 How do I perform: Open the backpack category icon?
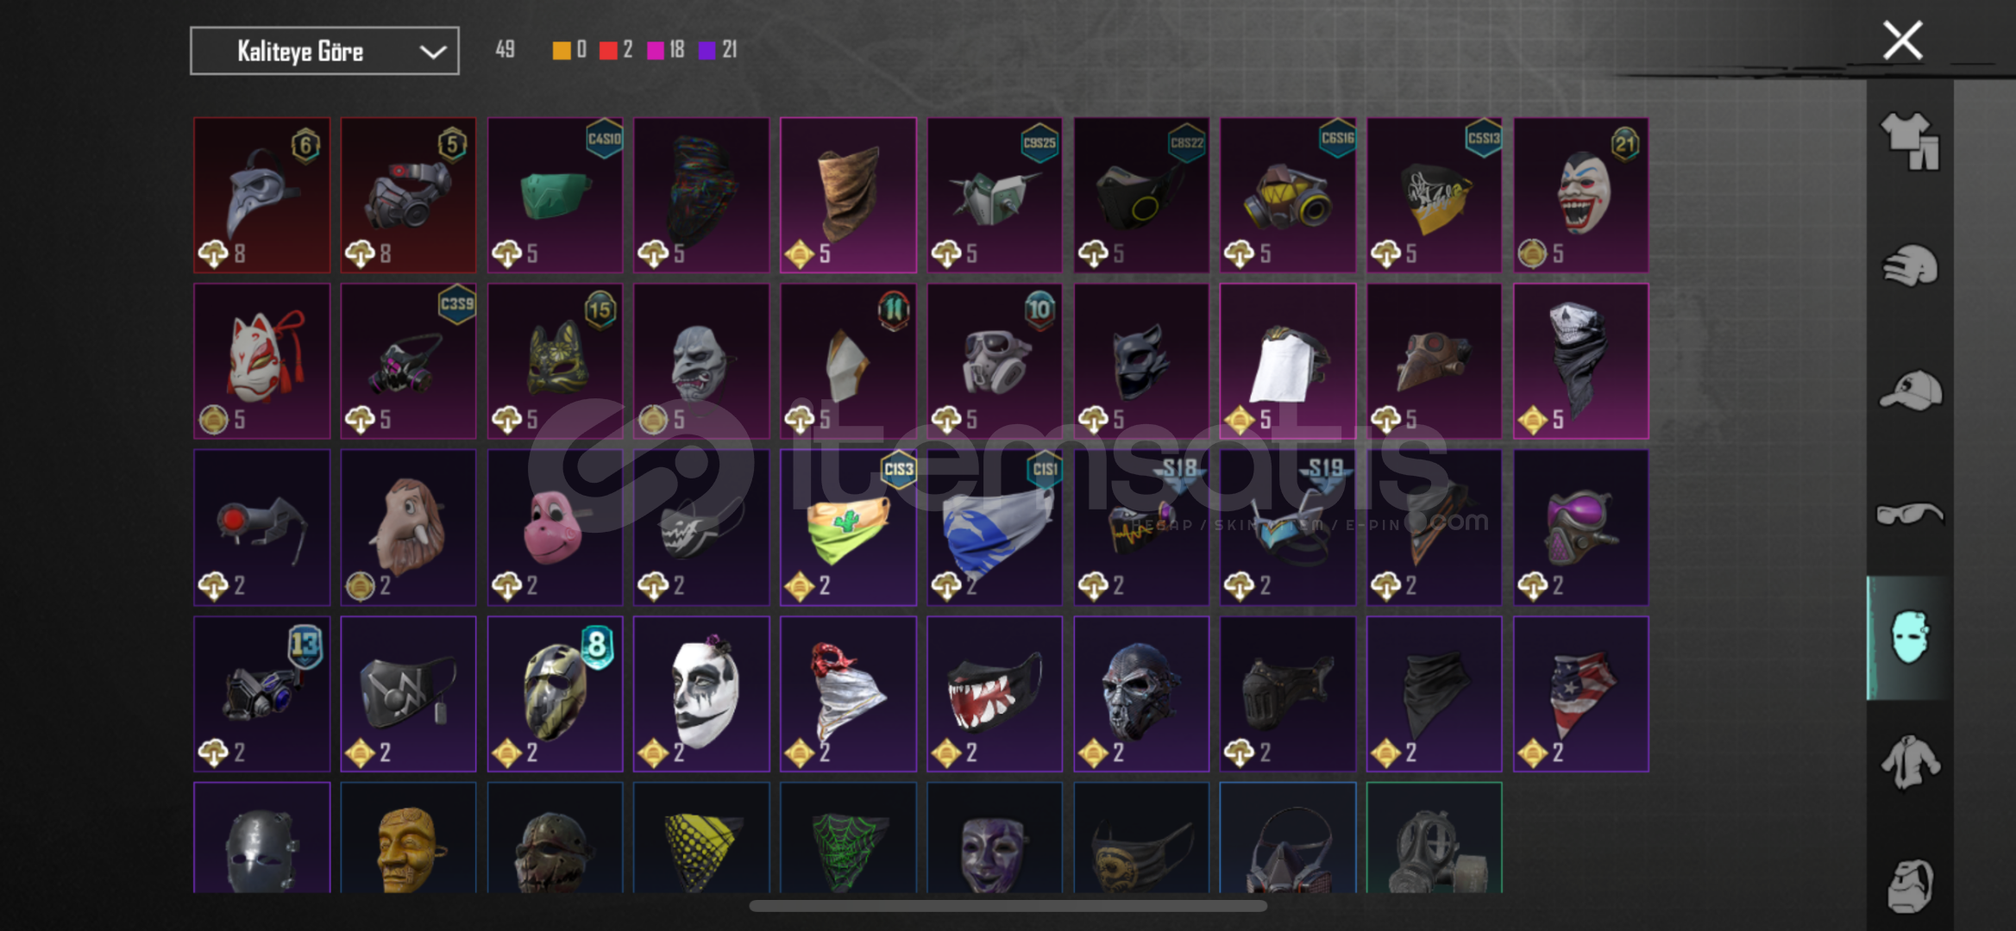pos(1910,886)
